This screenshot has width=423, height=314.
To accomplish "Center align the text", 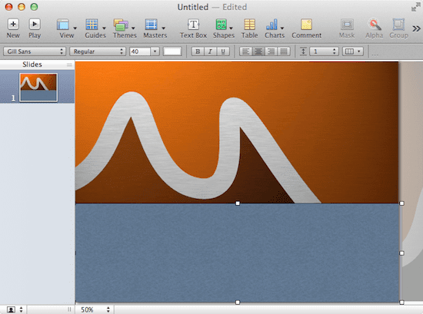I will coord(258,51).
